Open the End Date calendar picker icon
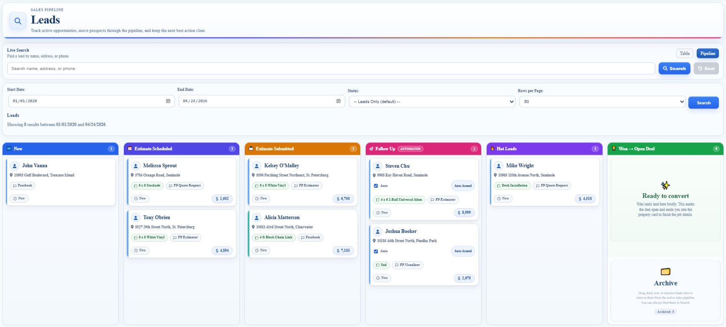 tap(339, 101)
